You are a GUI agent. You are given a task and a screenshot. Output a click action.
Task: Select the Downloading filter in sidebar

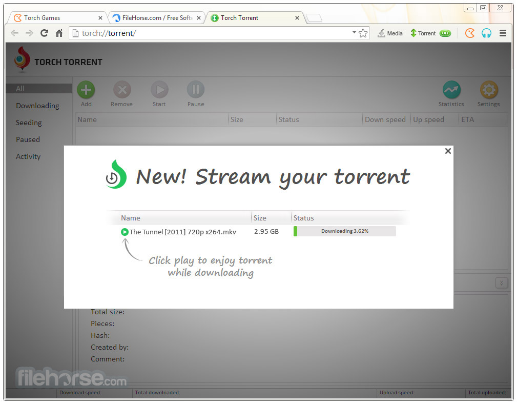click(37, 106)
